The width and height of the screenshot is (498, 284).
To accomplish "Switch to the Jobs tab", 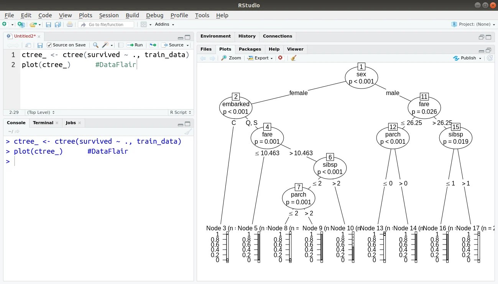I will pyautogui.click(x=71, y=123).
